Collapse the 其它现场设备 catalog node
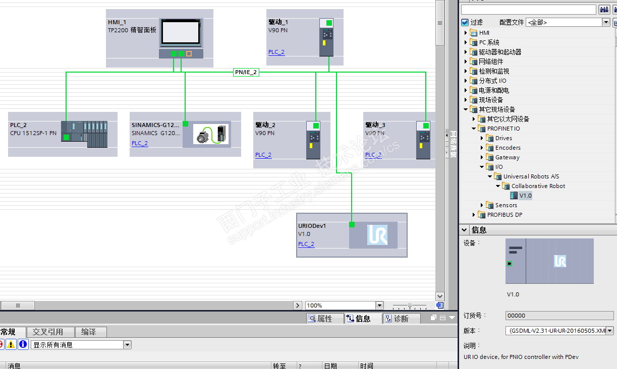The width and height of the screenshot is (617, 369). pyautogui.click(x=466, y=109)
